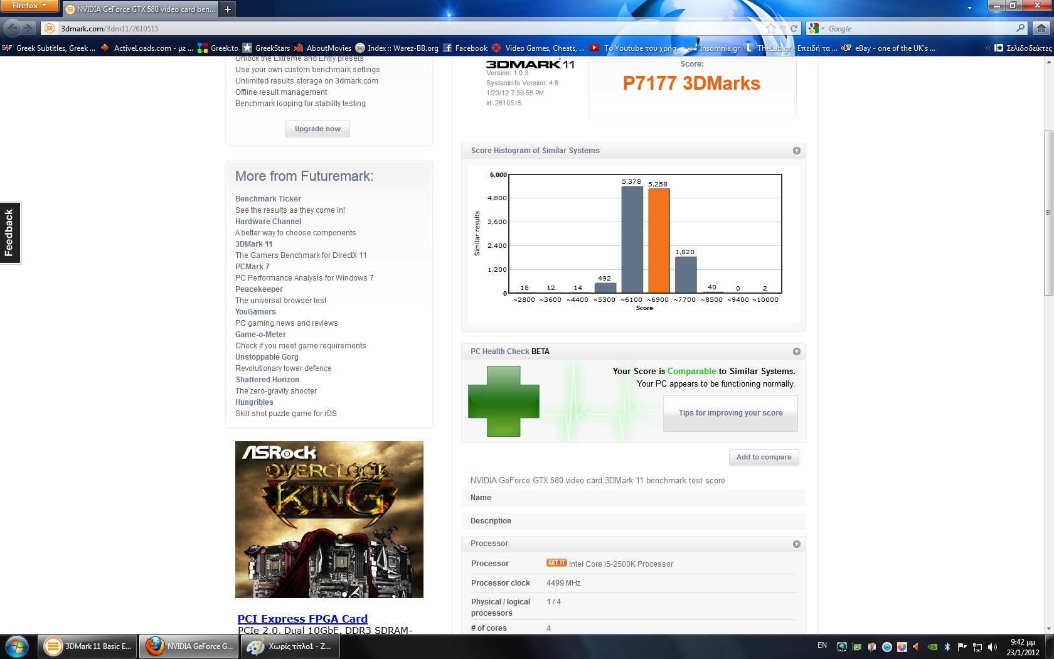Click the taskbar clock 9:42 μμ
1054x659 pixels.
click(1023, 647)
